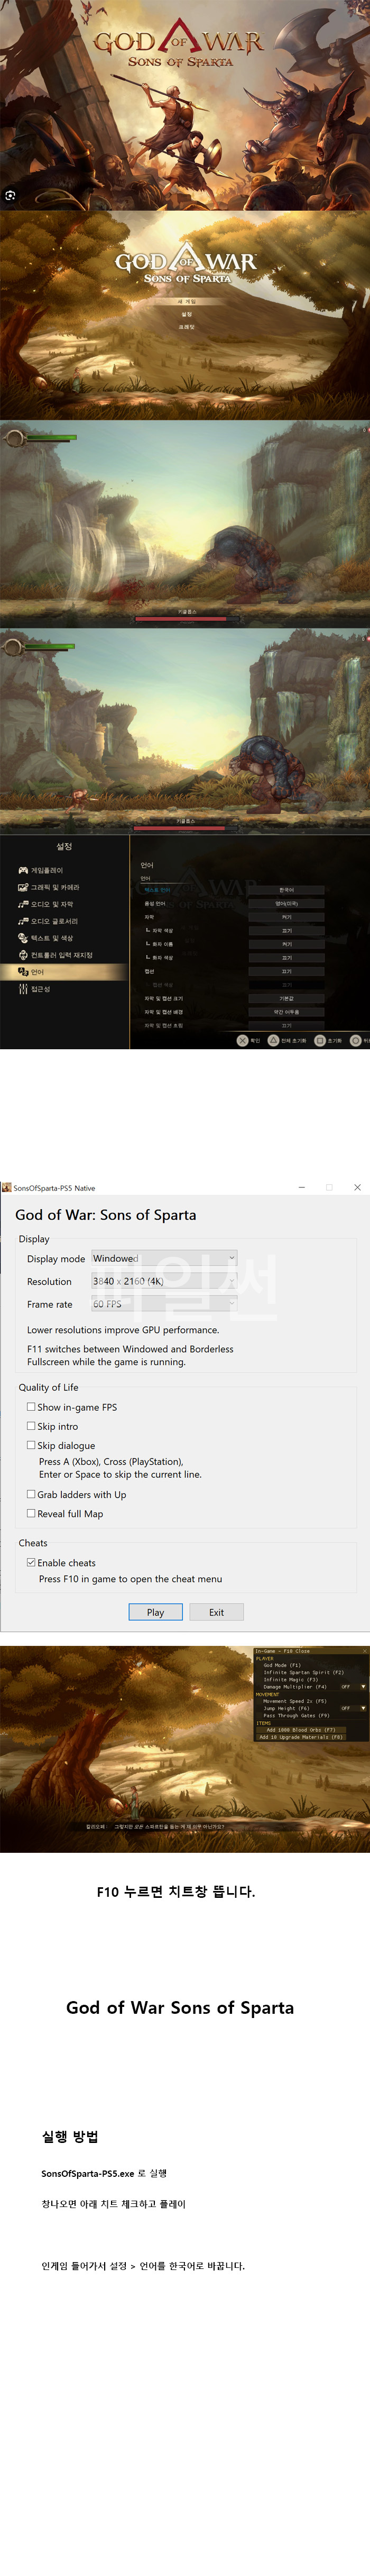
Task: Click the Play button in the launcher
Action: point(155,1612)
